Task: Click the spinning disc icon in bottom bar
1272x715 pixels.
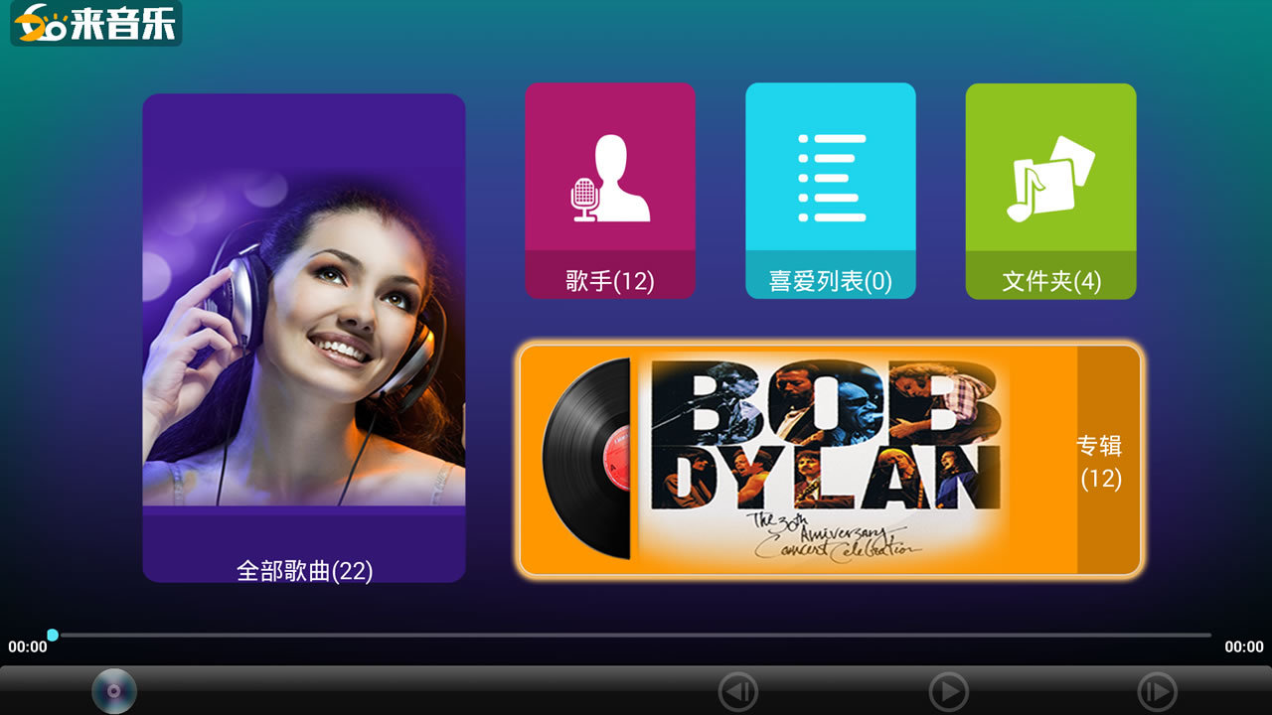Action: (x=114, y=690)
